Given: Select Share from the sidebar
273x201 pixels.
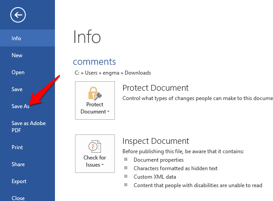Looking at the screenshot, I should tap(27, 164).
